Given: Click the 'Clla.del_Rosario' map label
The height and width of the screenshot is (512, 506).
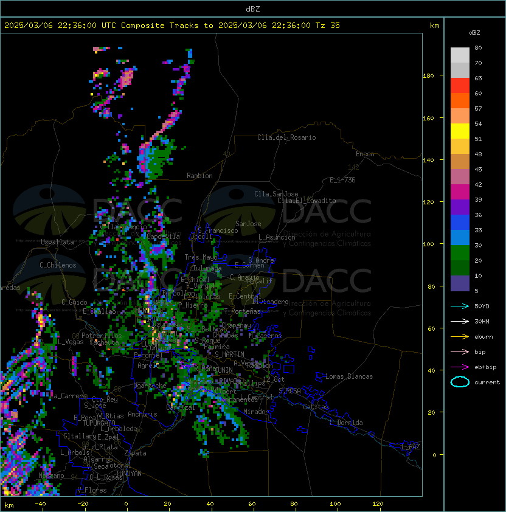Looking at the screenshot, I should (286, 137).
